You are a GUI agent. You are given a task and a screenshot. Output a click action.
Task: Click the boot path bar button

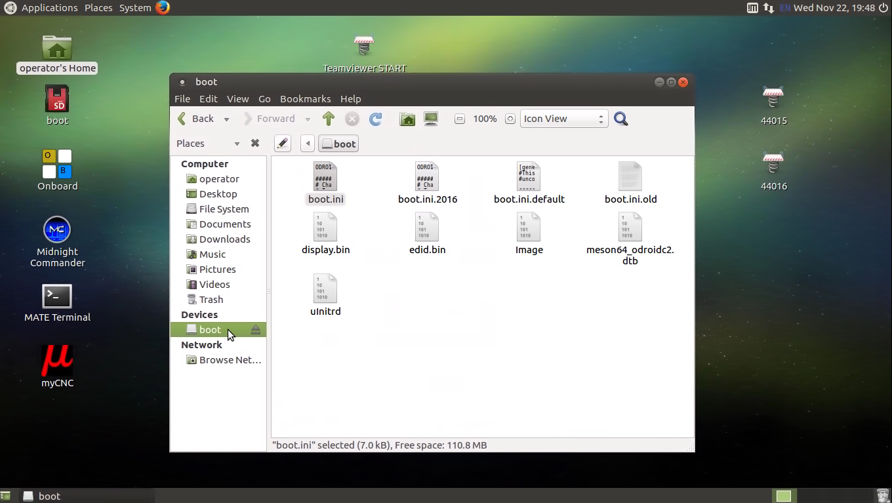coord(338,144)
